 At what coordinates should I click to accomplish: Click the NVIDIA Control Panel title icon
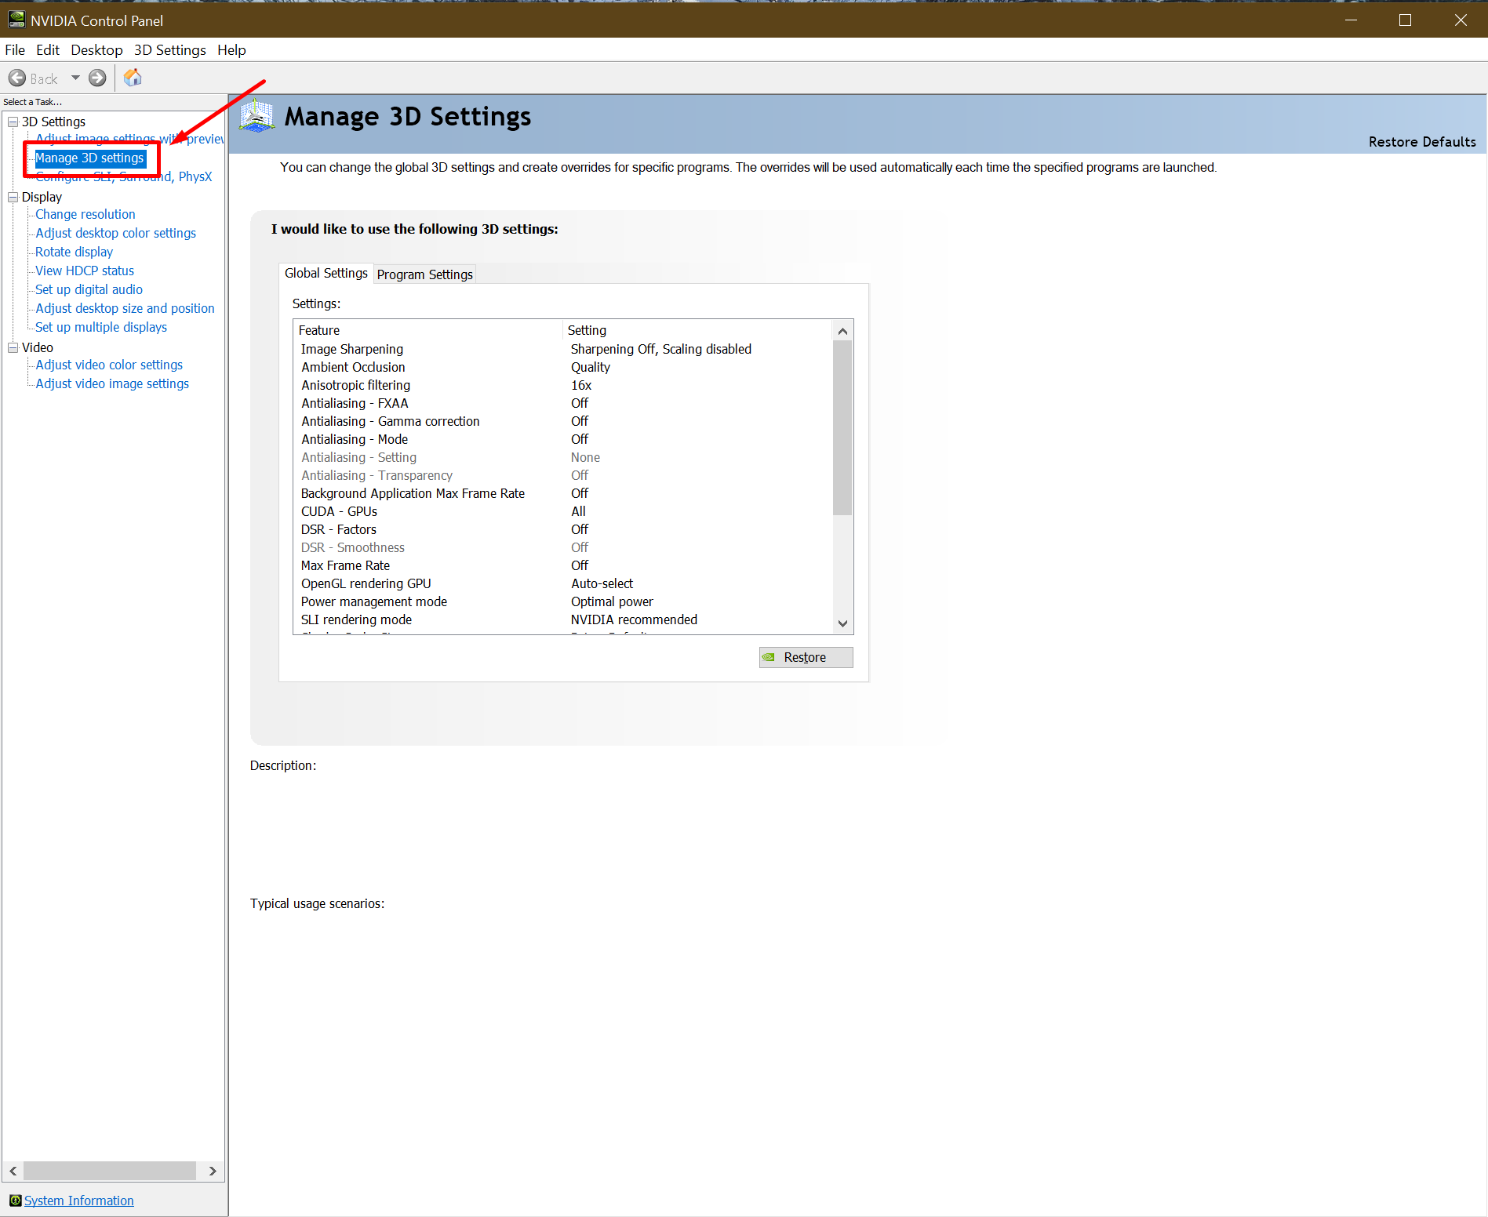coord(16,20)
